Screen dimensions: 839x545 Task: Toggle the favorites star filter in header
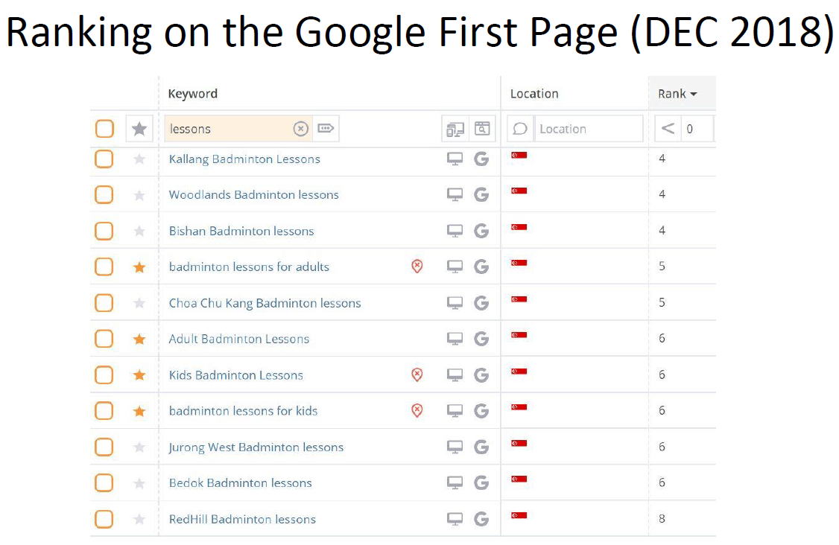click(x=139, y=129)
